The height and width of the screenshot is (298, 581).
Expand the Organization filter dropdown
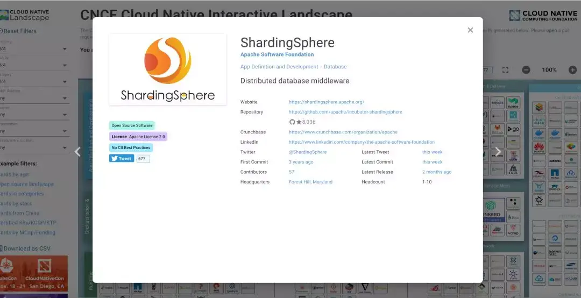[34, 131]
